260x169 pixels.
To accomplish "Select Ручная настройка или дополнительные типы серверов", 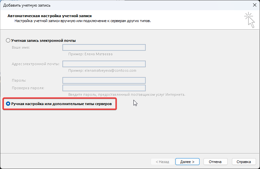I will (x=8, y=104).
